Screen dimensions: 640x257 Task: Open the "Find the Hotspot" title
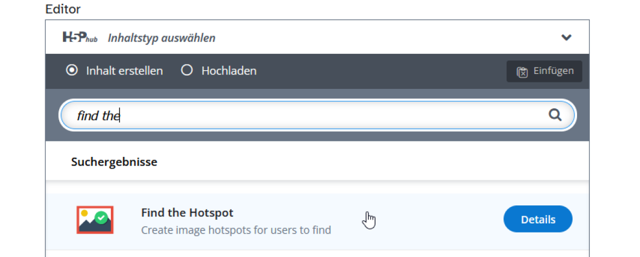187,213
